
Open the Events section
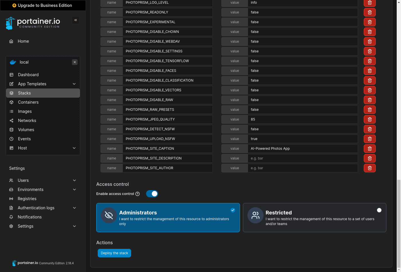24,139
